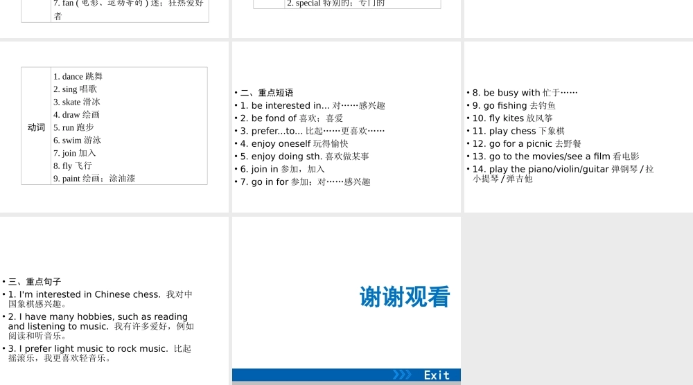The height and width of the screenshot is (385, 693).
Task: Click the phrase '4. enjoy oneself'
Action: (275, 144)
